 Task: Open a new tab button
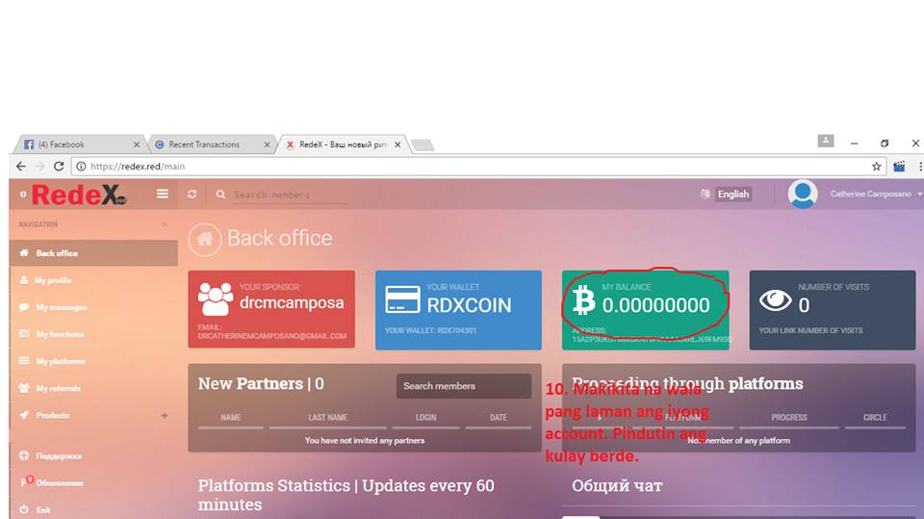tap(422, 145)
